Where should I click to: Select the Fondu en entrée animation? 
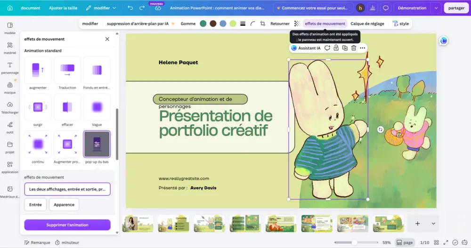pyautogui.click(x=97, y=70)
